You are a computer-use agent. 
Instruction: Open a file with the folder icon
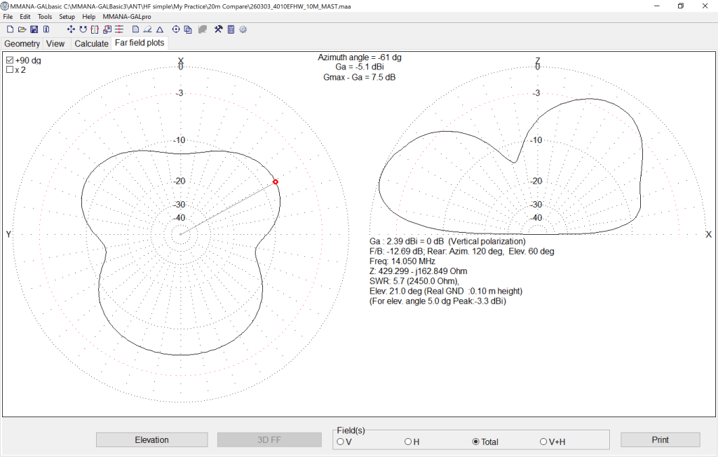point(22,29)
